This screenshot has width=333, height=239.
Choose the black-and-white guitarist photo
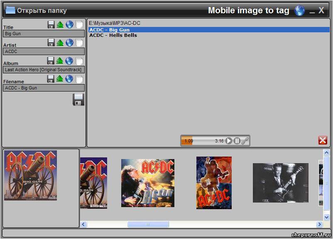tap(281, 183)
